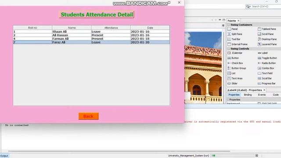Image resolution: width=281 pixels, height=158 pixels.
Task: Pick the Split Pane component
Action: pos(235,34)
